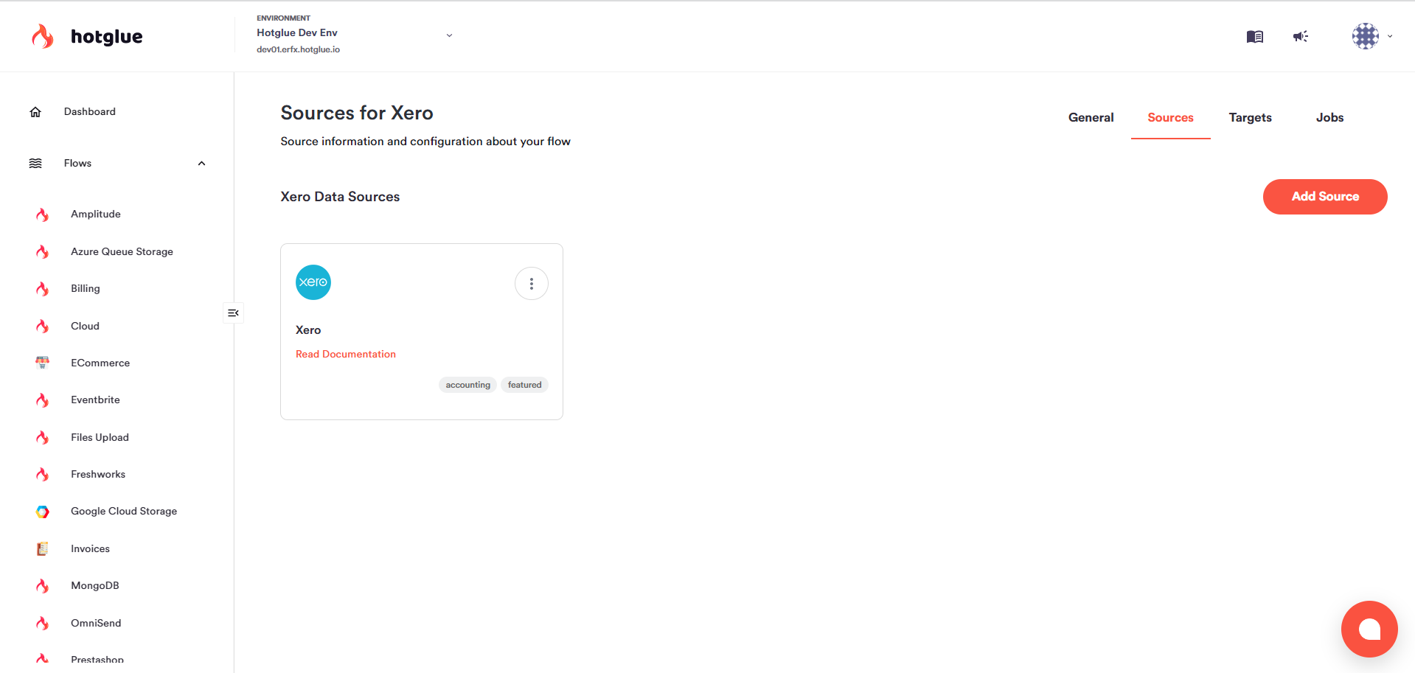Open the Read Documentation link
The image size is (1415, 673).
tap(346, 355)
